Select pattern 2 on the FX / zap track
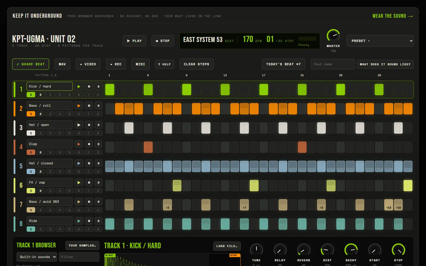Screen dimensions: 426x266 click(41, 191)
